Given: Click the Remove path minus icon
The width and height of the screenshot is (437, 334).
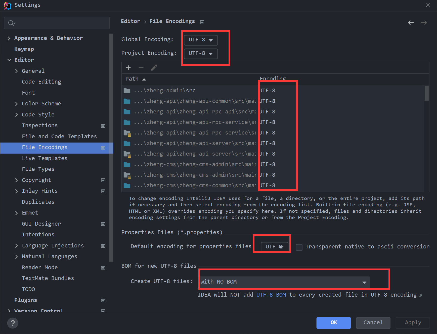Looking at the screenshot, I should click(x=141, y=68).
